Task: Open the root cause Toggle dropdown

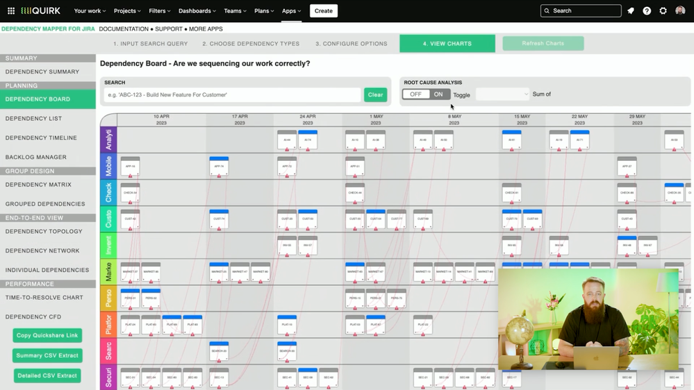Action: (502, 94)
